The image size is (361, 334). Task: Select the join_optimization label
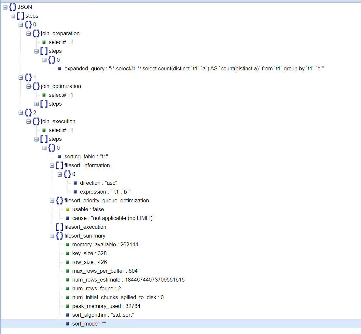61,86
